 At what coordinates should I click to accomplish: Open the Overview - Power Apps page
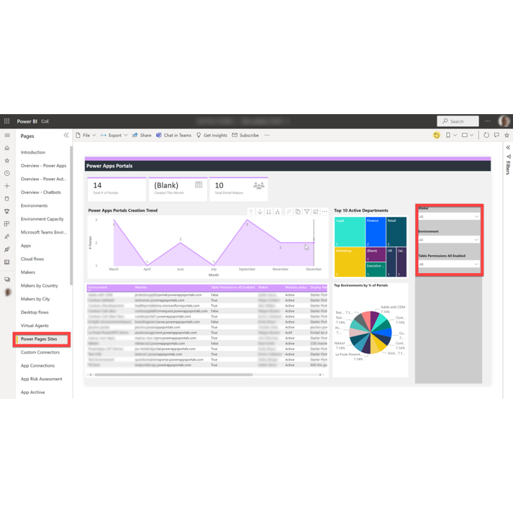tap(44, 165)
